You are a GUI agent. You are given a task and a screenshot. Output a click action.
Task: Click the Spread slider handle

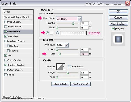click(57, 50)
